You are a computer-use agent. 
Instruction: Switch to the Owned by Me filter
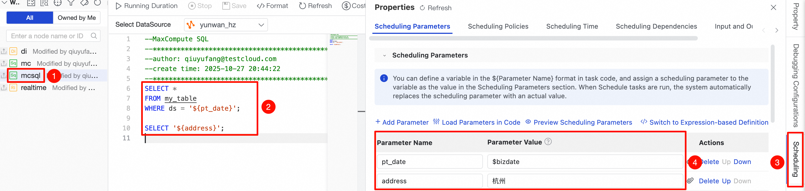(77, 18)
